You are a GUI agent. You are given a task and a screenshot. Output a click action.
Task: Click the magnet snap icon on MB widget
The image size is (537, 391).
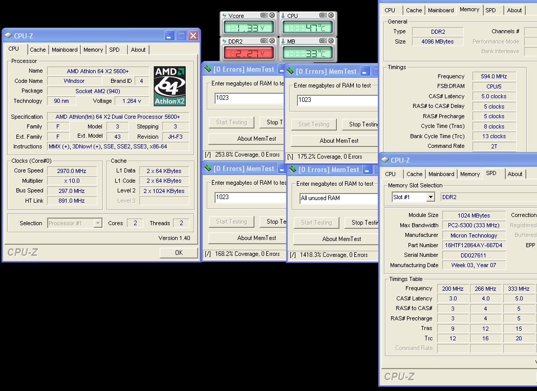click(x=323, y=41)
